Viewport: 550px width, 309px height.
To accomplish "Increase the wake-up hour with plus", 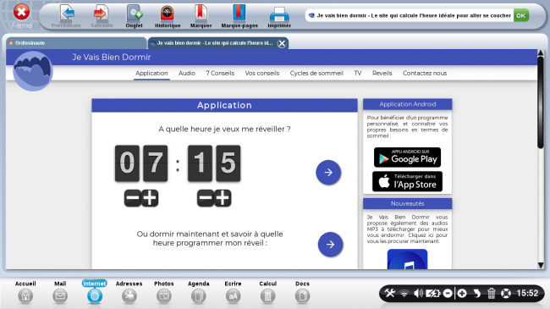I will pyautogui.click(x=150, y=198).
